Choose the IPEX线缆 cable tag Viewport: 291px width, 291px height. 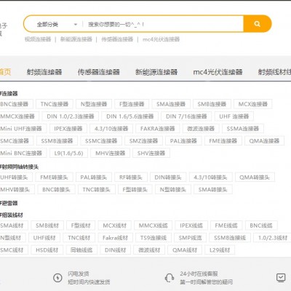tap(191, 226)
